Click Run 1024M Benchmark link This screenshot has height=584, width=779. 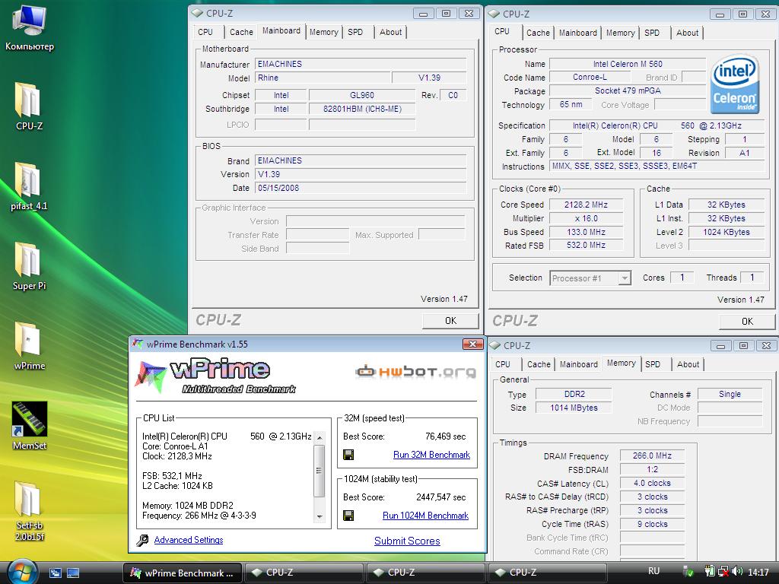pos(425,516)
